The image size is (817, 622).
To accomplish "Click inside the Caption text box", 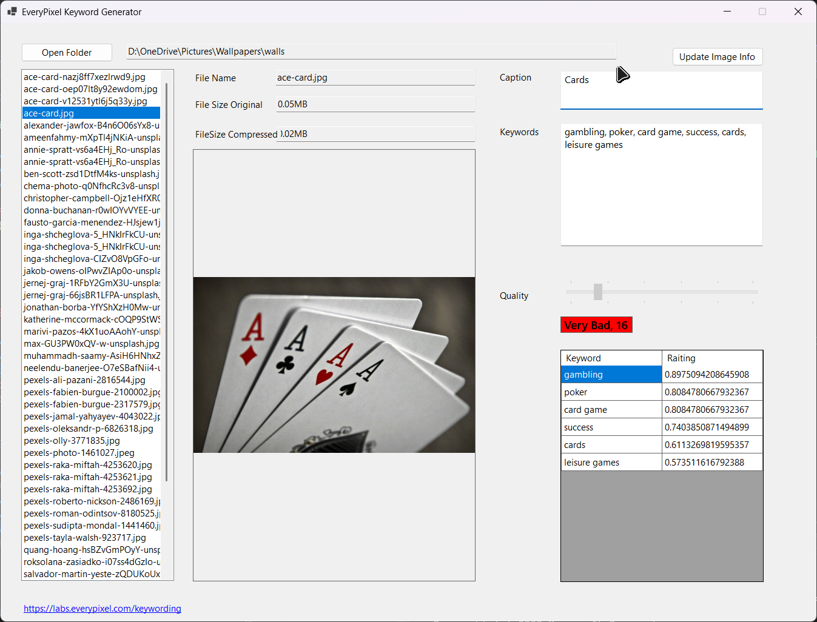I will (x=661, y=90).
